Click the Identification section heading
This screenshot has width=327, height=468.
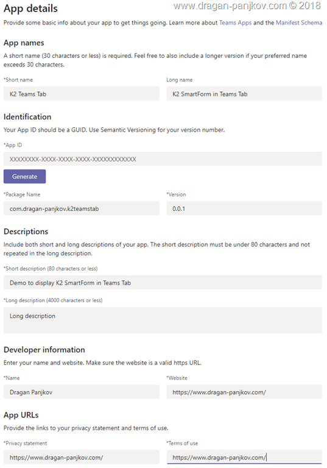pyautogui.click(x=27, y=117)
